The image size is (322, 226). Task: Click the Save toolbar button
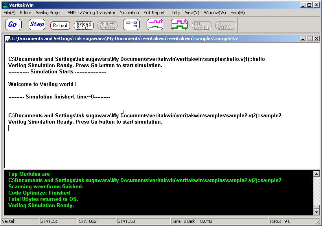coord(225,26)
